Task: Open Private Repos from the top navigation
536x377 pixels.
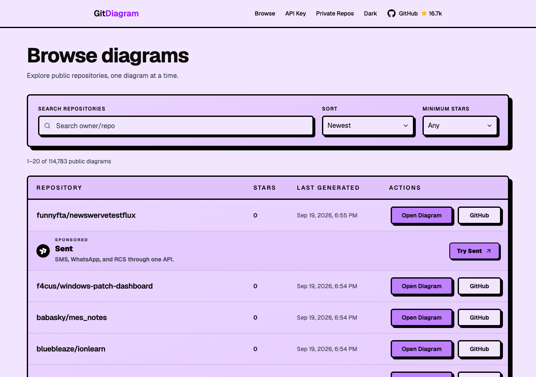Action: click(335, 13)
